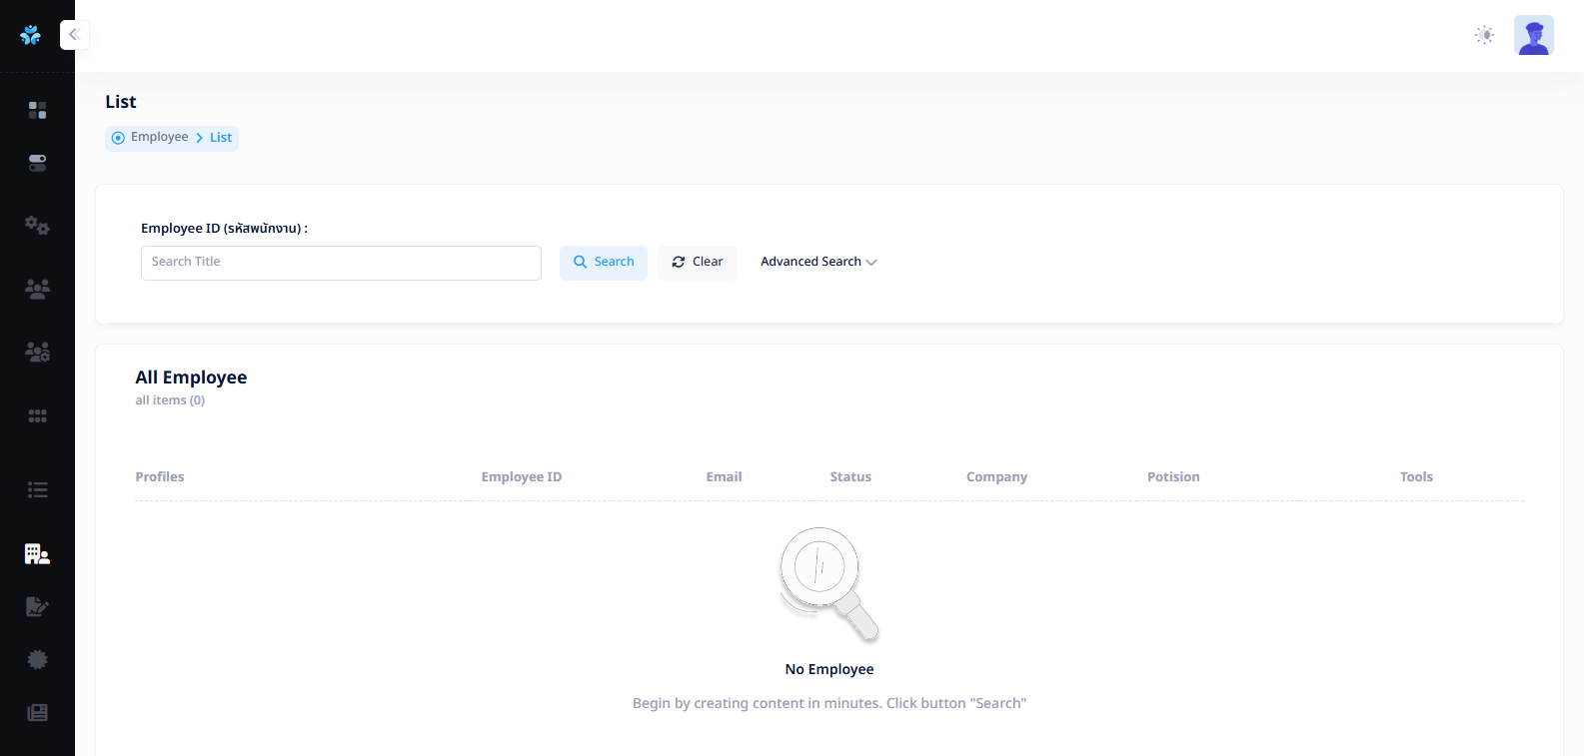1584x756 pixels.
Task: Select the building-with-user employee sidebar icon
Action: tap(37, 554)
